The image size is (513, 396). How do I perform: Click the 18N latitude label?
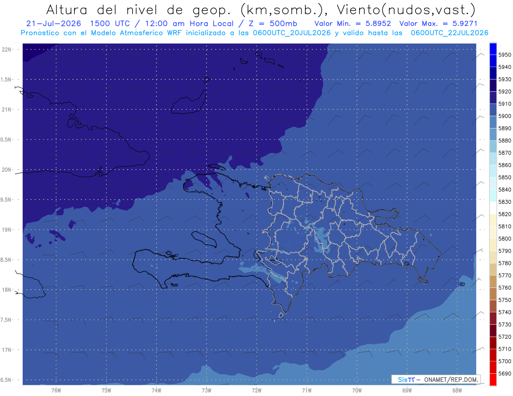tap(7, 290)
